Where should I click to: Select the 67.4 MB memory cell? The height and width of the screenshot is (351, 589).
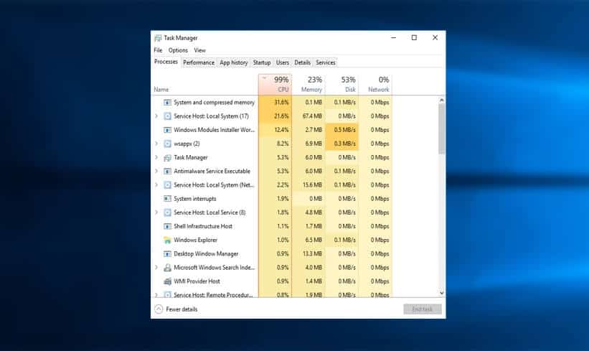(308, 116)
